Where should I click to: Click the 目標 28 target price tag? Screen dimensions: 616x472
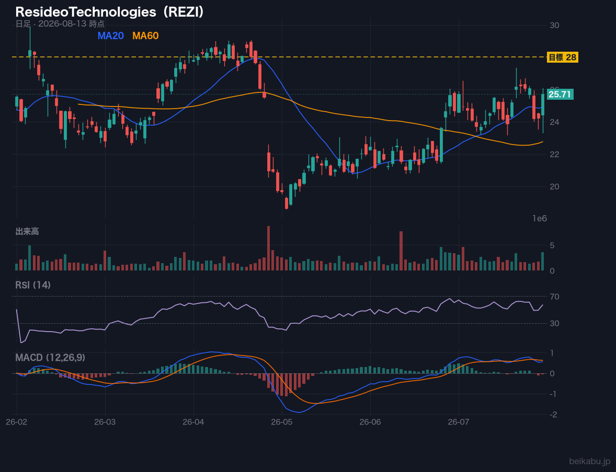[562, 57]
